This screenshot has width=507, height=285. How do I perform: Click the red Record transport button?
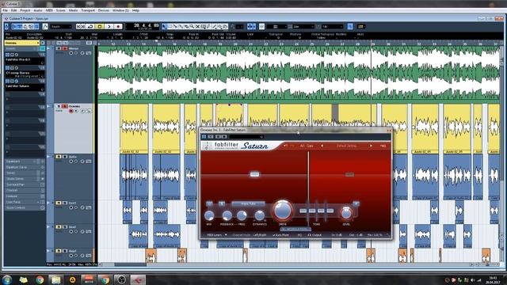118,26
